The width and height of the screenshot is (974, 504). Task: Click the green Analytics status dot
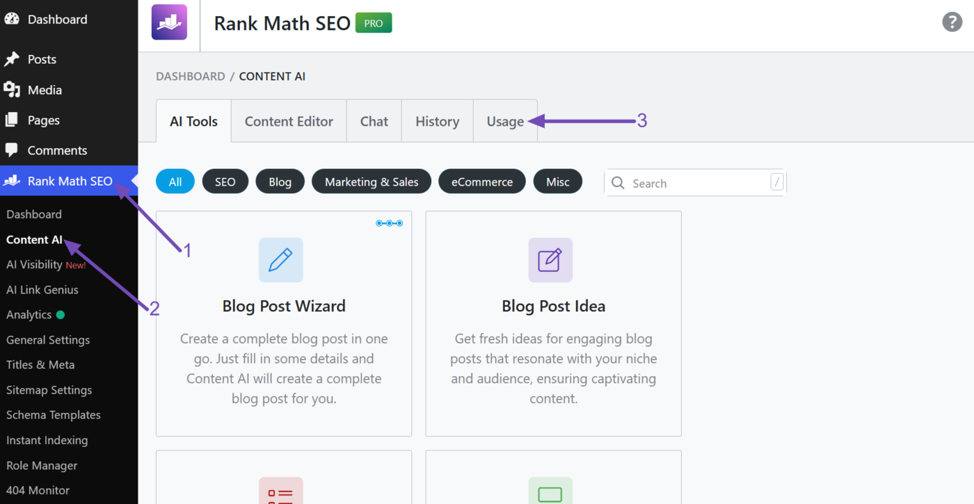(x=61, y=315)
